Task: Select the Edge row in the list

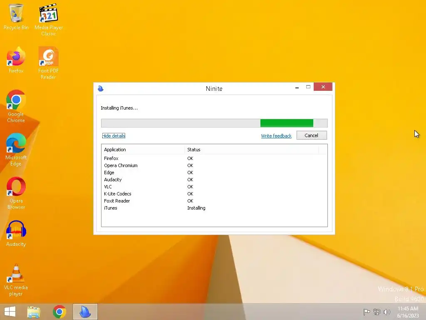Action: pyautogui.click(x=214, y=172)
